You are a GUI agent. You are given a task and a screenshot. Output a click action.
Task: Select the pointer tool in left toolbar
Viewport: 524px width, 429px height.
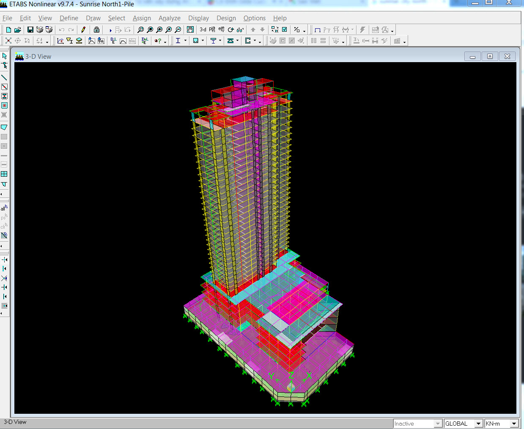click(5, 56)
